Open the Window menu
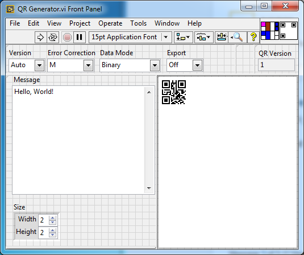Screen dimensions: 304x255 click(x=167, y=23)
